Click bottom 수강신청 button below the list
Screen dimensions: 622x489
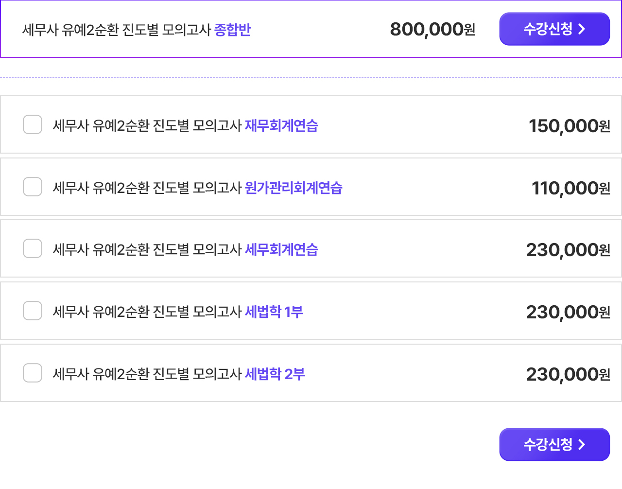pyautogui.click(x=554, y=444)
